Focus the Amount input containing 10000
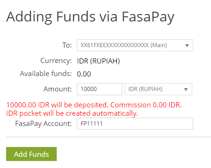The height and width of the screenshot is (168, 211). coord(99,89)
